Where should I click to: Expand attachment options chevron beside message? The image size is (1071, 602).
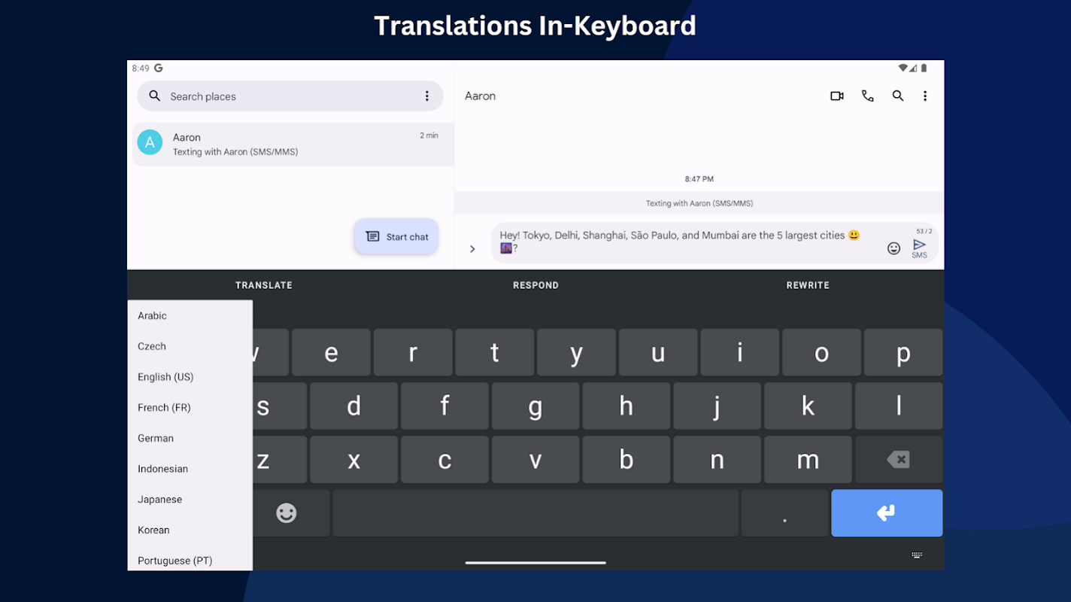(x=472, y=249)
